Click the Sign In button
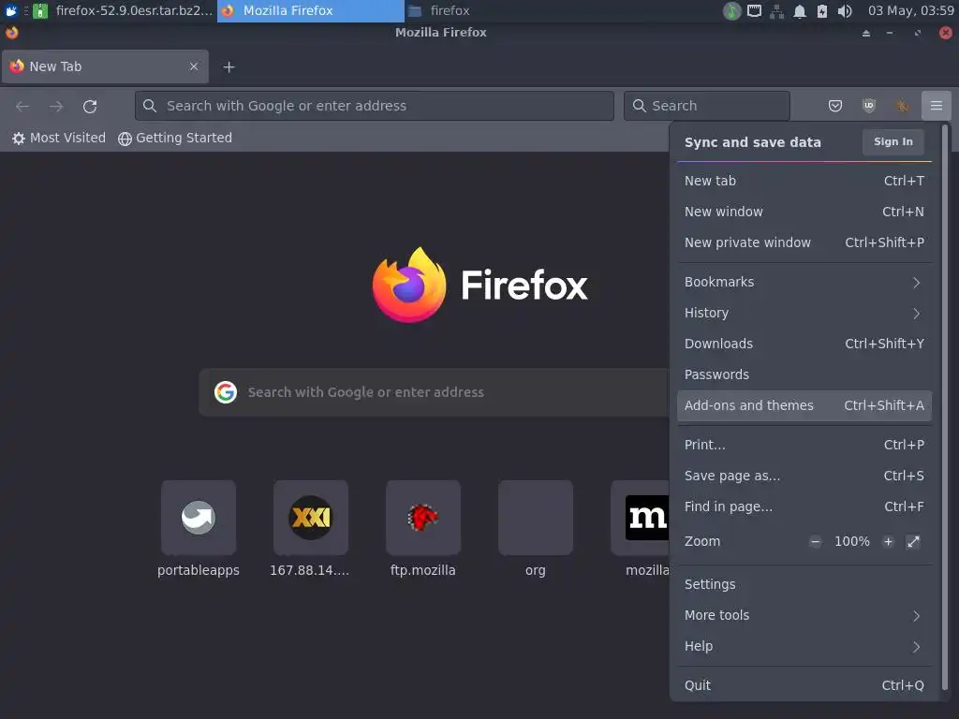Image resolution: width=959 pixels, height=719 pixels. click(x=893, y=142)
